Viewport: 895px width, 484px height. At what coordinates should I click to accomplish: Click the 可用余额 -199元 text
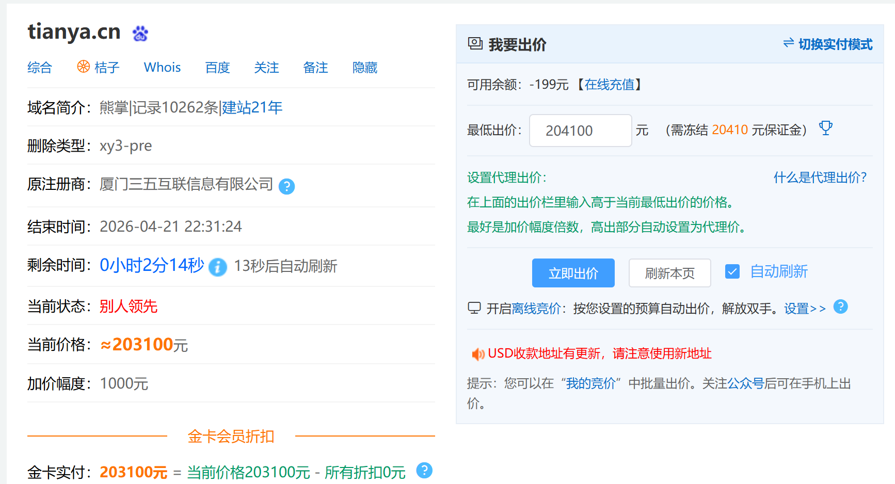click(518, 85)
